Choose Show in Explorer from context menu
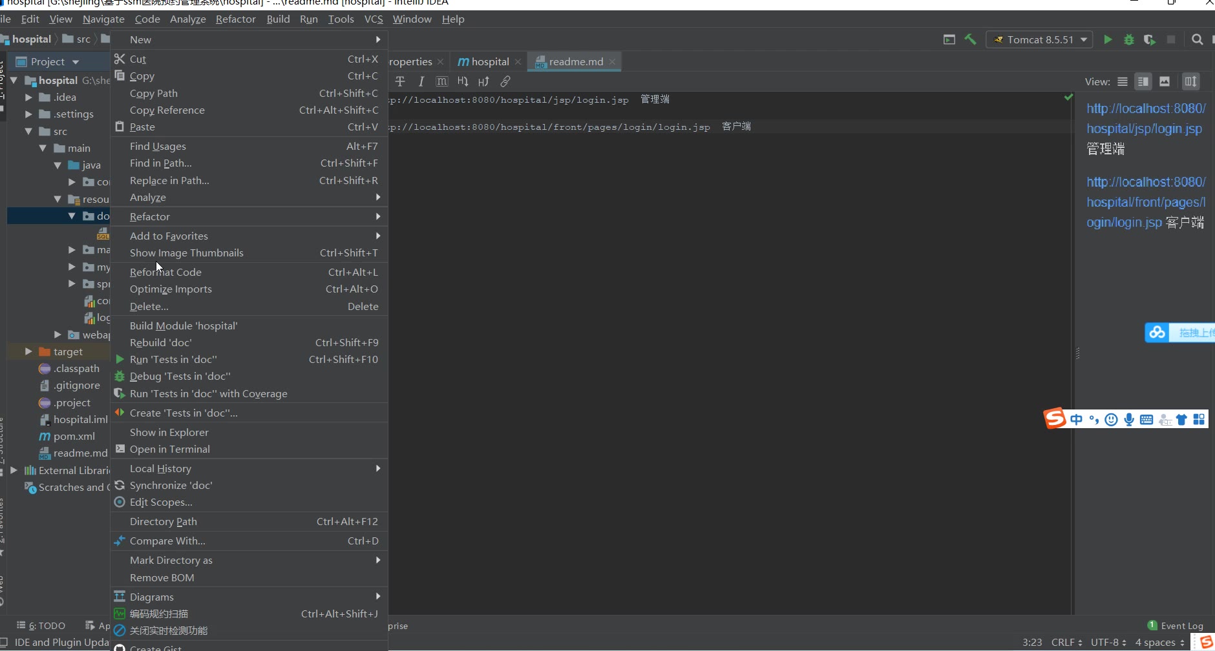This screenshot has width=1215, height=651. pyautogui.click(x=169, y=432)
